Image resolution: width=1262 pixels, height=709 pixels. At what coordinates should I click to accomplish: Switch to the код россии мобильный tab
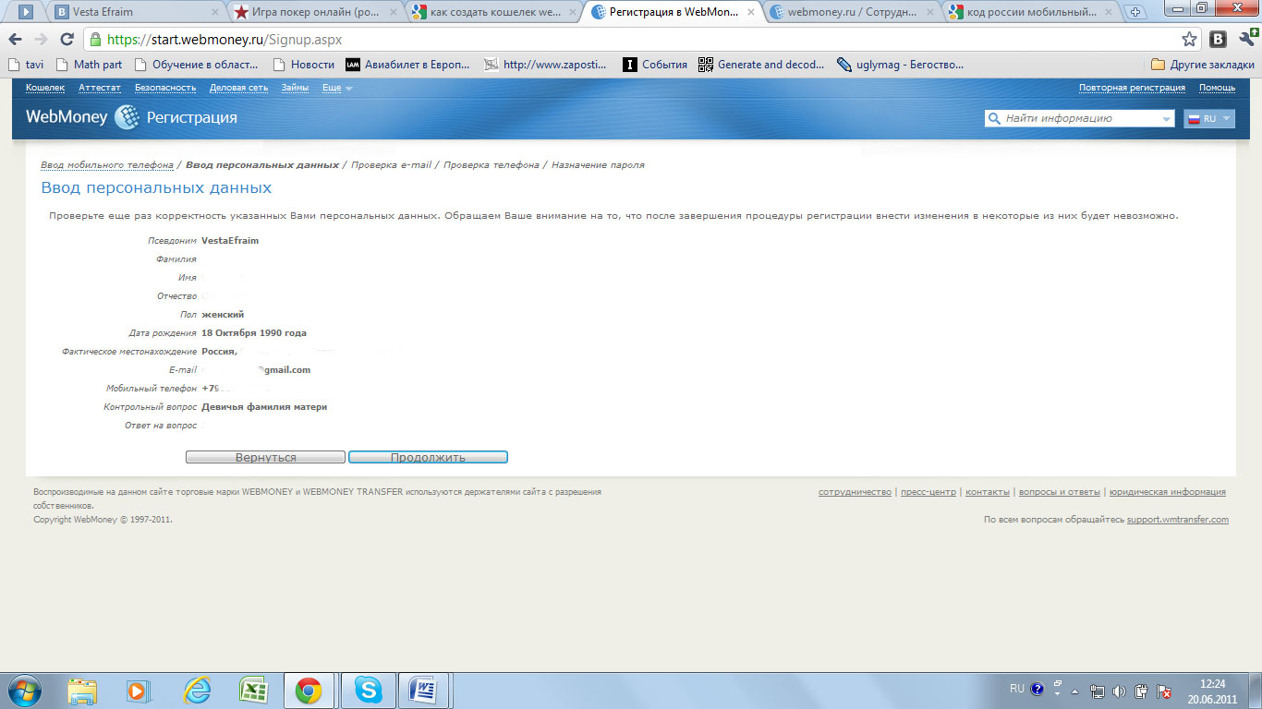tap(1033, 12)
